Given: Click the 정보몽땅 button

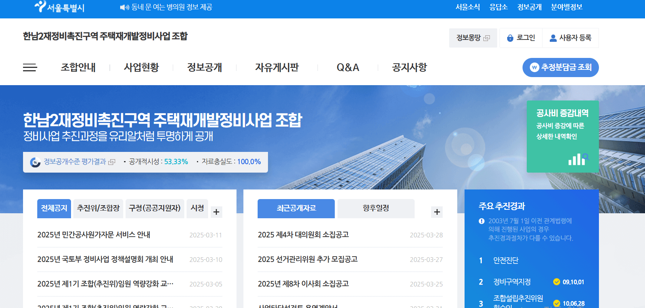Looking at the screenshot, I should 473,38.
